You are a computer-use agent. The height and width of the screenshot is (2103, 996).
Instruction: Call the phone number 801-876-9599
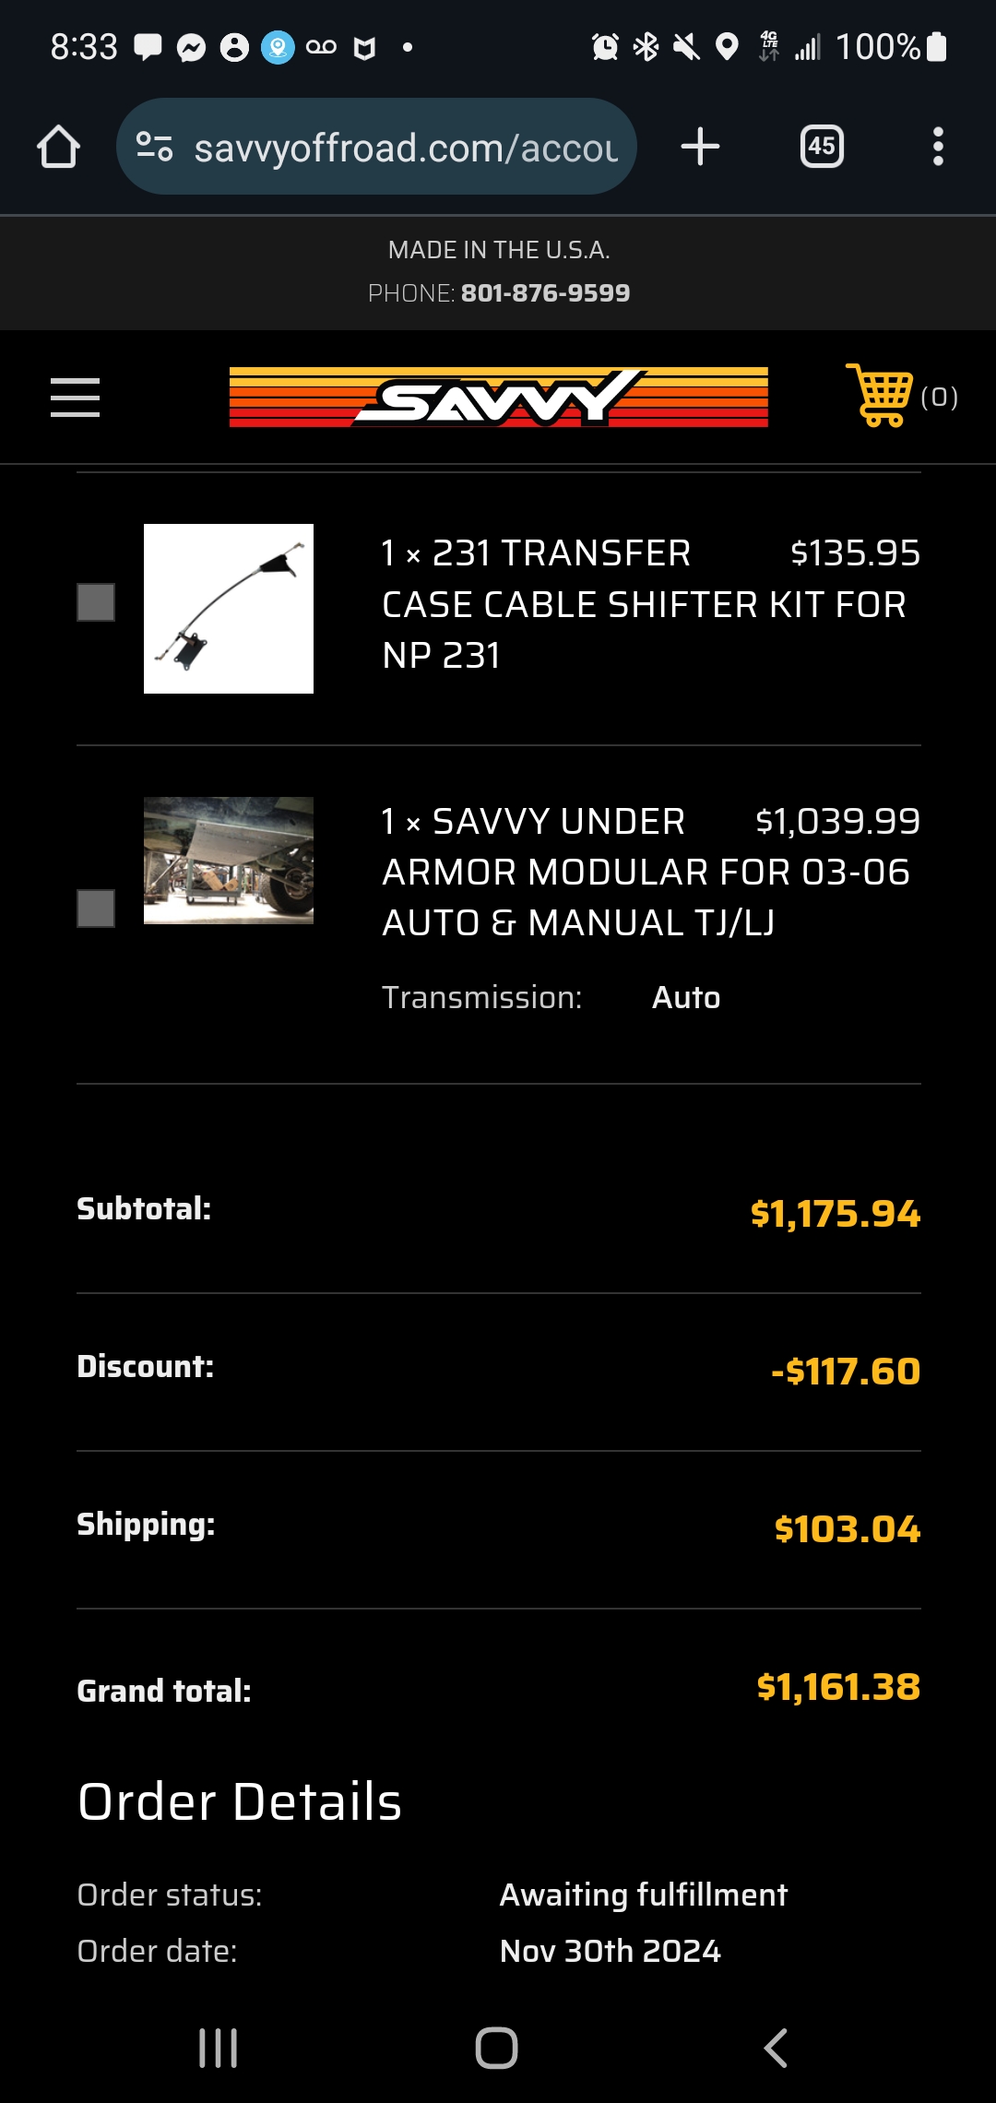(x=545, y=293)
